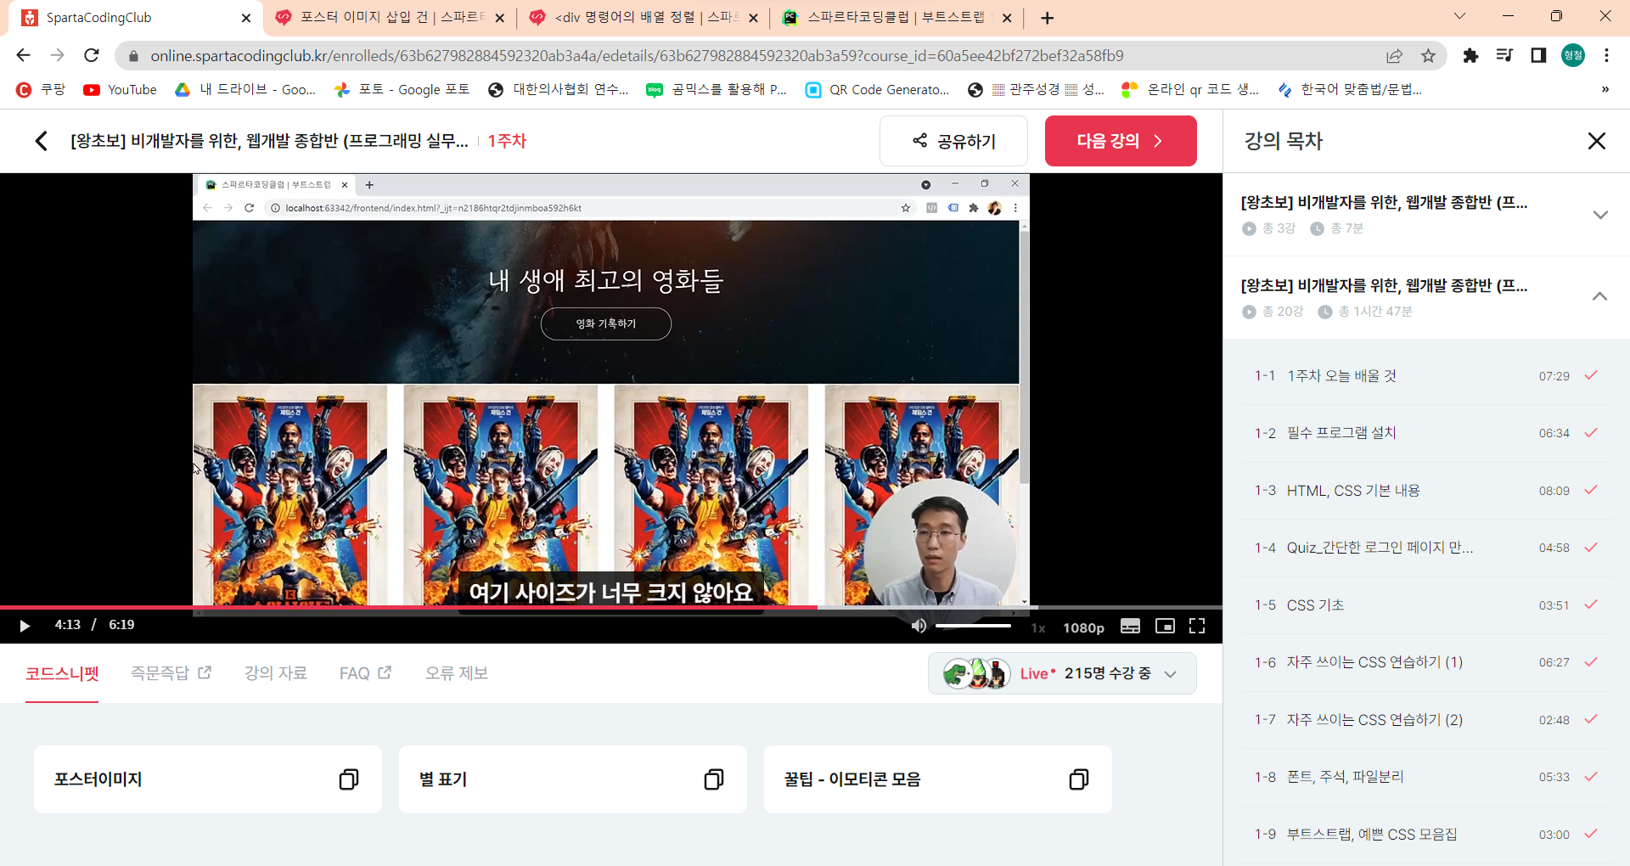Viewport: 1630px width, 866px height.
Task: Open lecture 1-6 자주 쓰이는 CSS 연습하기 (1)
Action: pos(1426,662)
